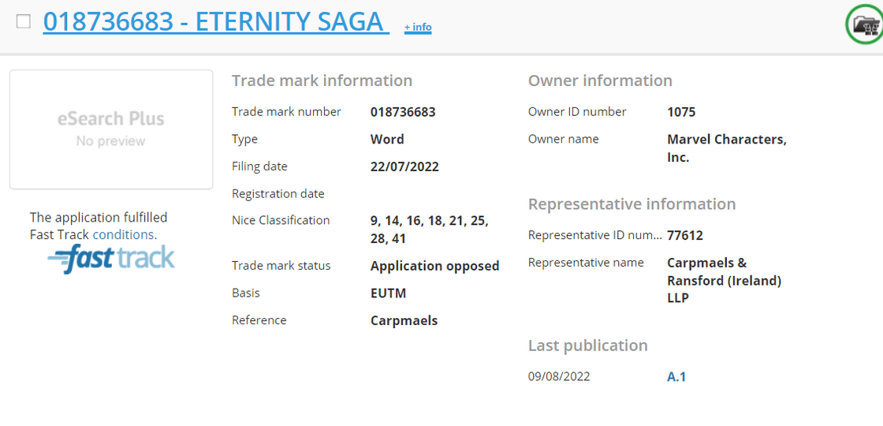Click the Trade mark information heading

coord(322,80)
